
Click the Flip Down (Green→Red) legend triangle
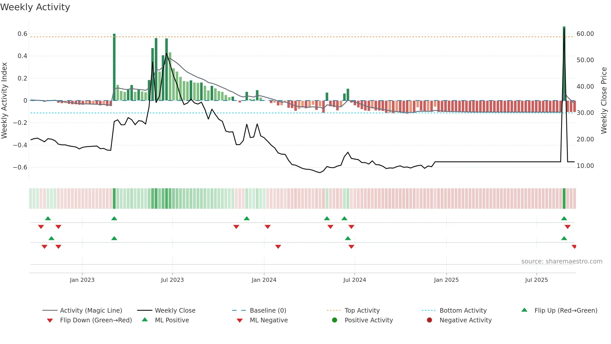point(50,320)
